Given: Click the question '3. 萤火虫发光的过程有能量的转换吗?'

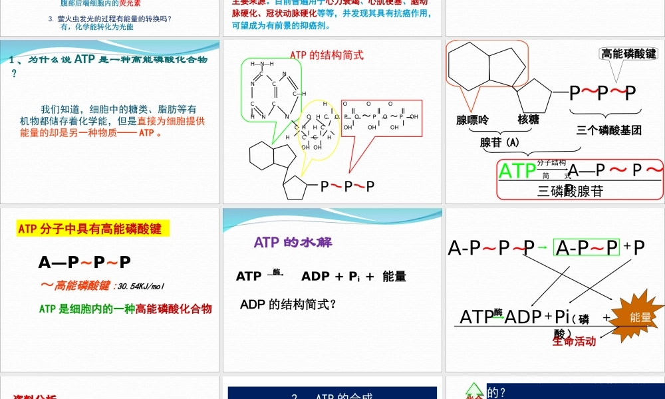Looking at the screenshot, I should (110, 19).
